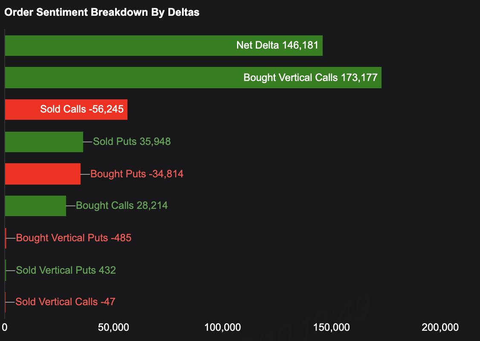
Task: Click the 200,000 x-axis tick label
Action: tap(440, 327)
